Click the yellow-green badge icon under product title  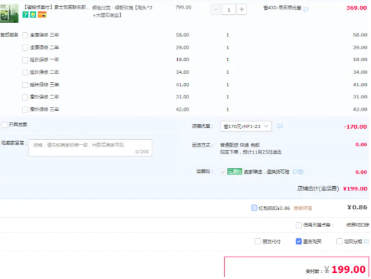[x=33, y=15]
